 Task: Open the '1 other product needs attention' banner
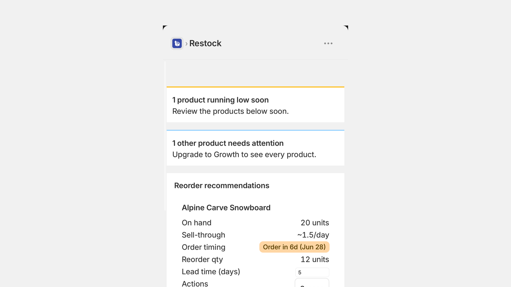pyautogui.click(x=228, y=143)
